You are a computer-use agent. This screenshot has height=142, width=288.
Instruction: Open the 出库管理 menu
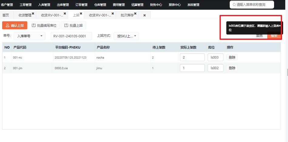point(63,5)
